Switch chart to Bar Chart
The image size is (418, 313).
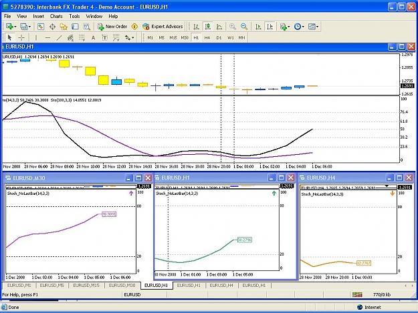(196, 26)
